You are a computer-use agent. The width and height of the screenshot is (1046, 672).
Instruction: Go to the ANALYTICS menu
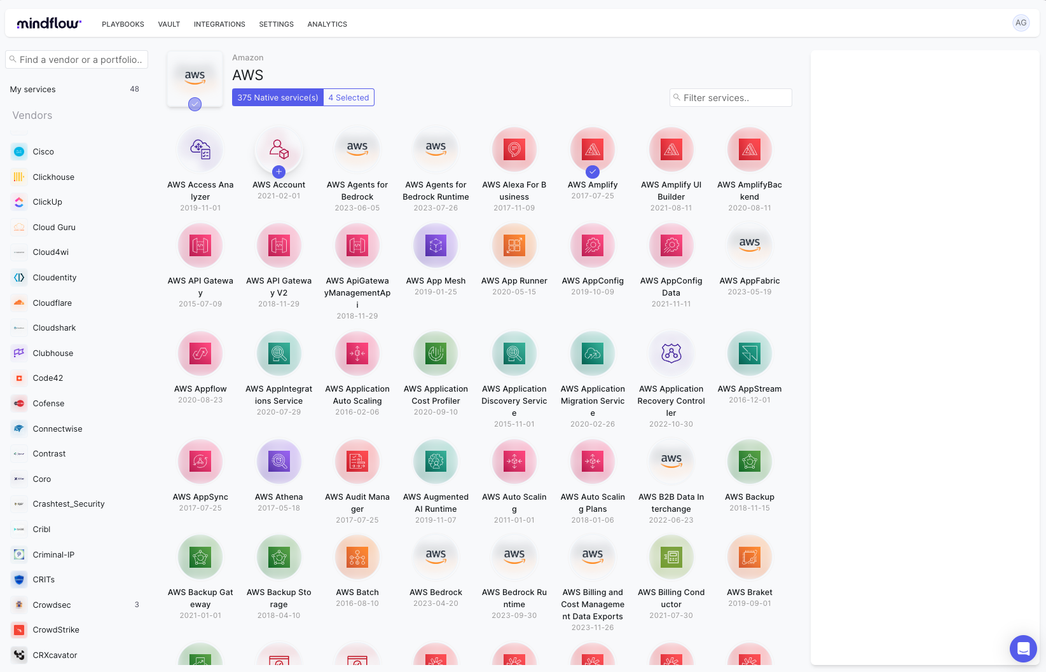327,24
